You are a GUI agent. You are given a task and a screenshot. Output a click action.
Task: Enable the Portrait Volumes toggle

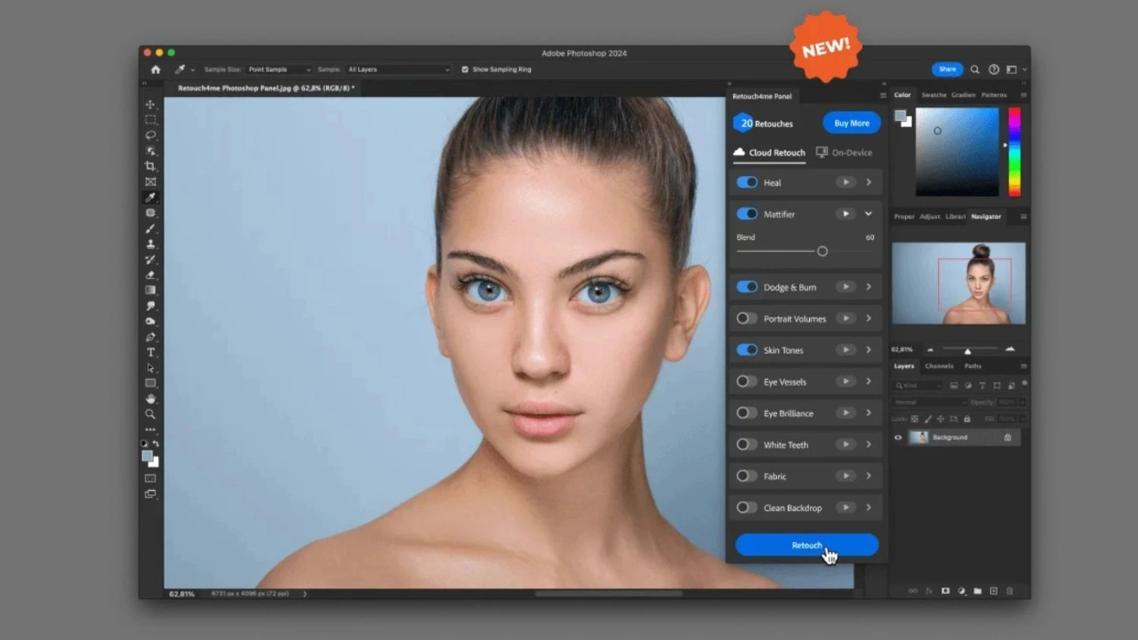point(747,318)
